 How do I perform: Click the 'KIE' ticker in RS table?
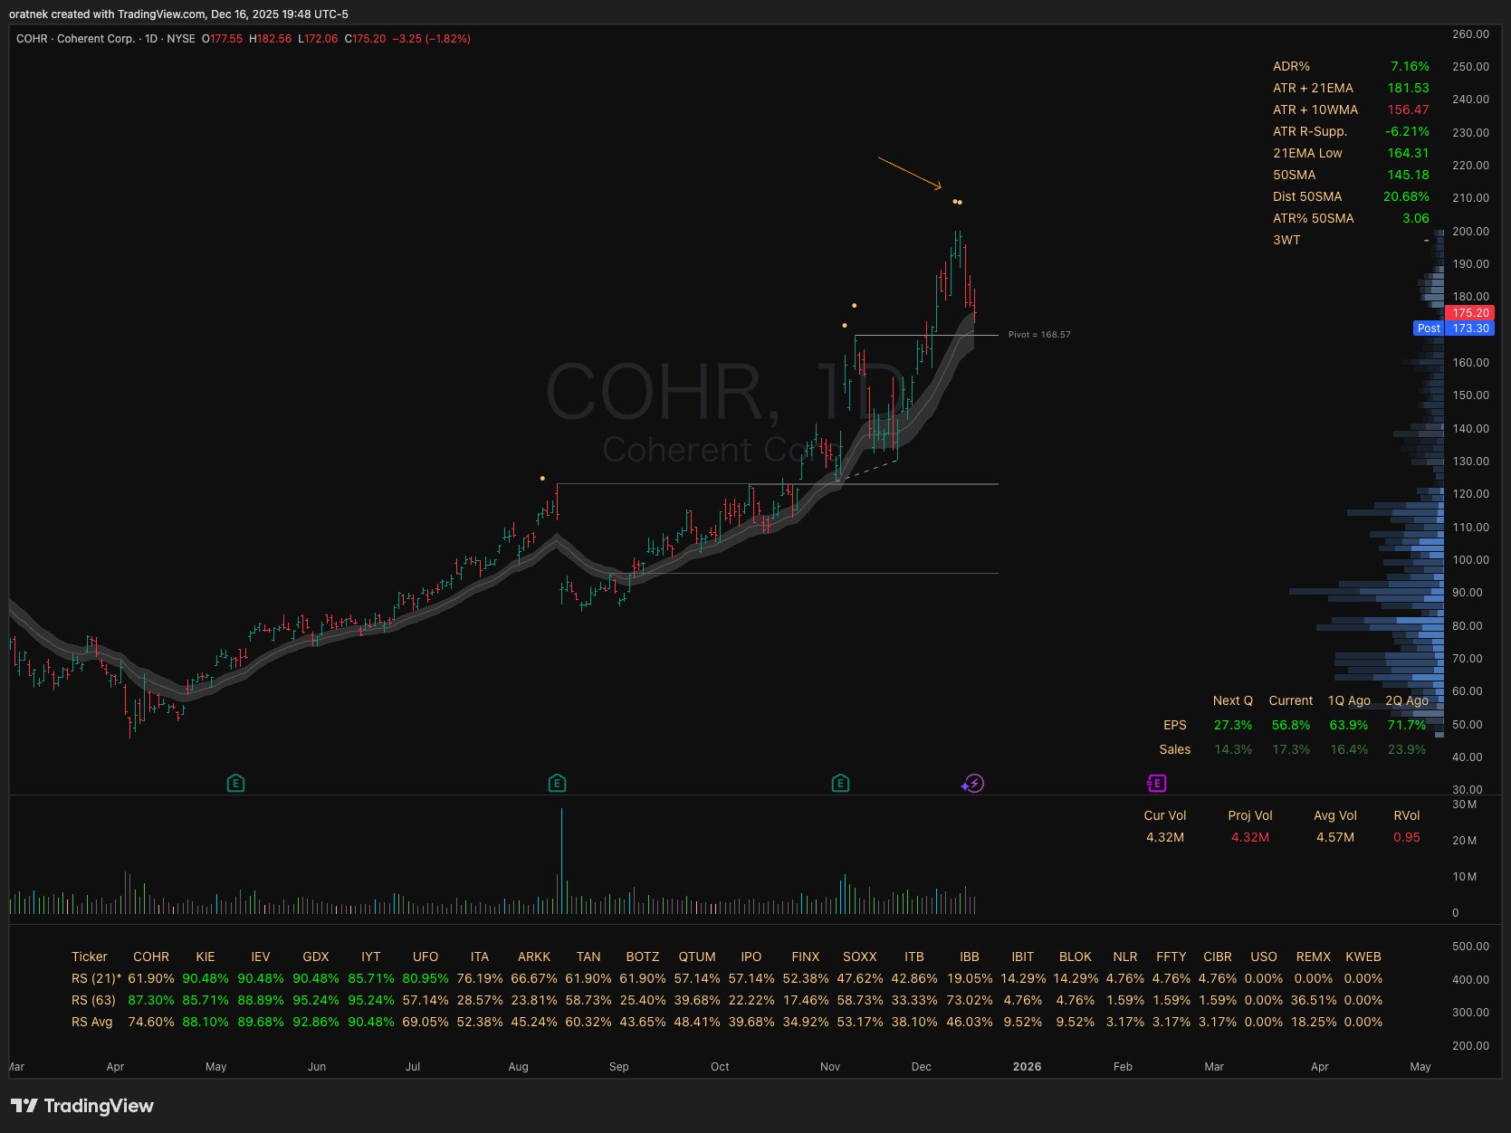pos(206,957)
